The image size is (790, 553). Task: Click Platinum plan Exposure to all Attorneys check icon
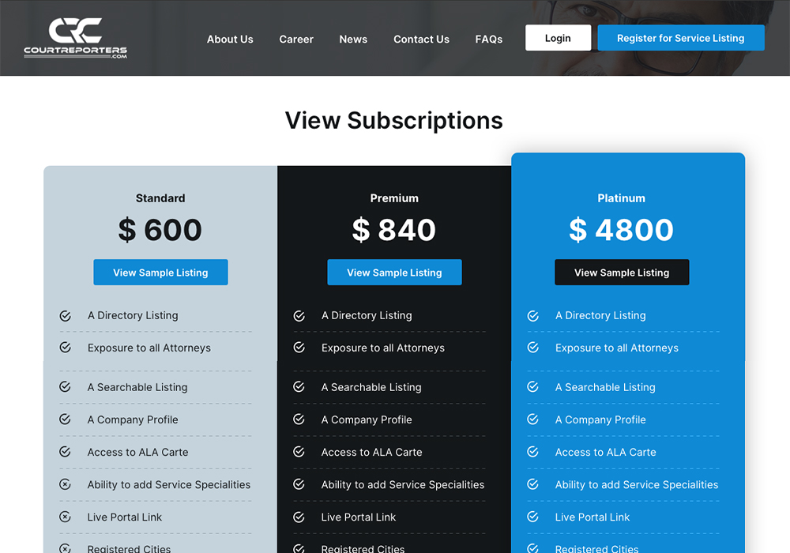tap(533, 348)
